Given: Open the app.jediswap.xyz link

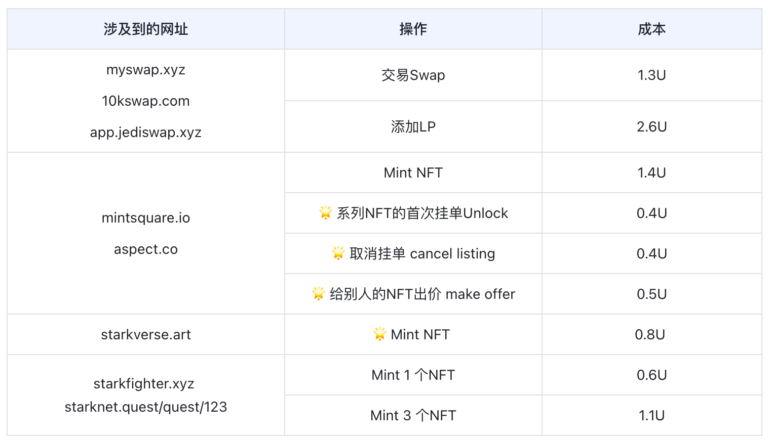Looking at the screenshot, I should click(146, 133).
